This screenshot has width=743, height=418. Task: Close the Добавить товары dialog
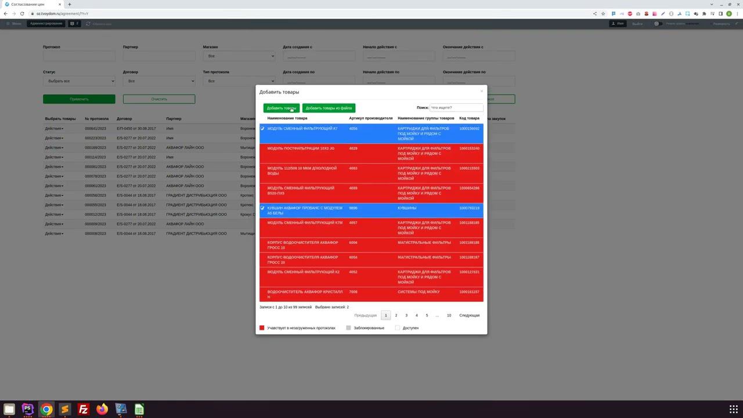point(481,91)
